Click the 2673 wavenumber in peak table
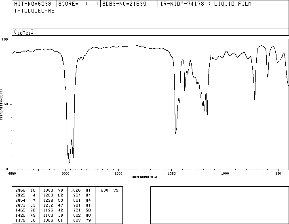This screenshot has width=289, height=224. [20, 205]
